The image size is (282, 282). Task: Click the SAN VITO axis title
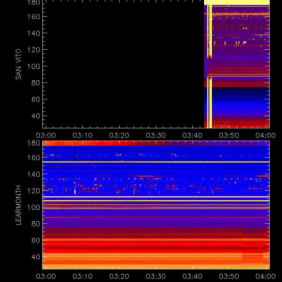click(18, 64)
